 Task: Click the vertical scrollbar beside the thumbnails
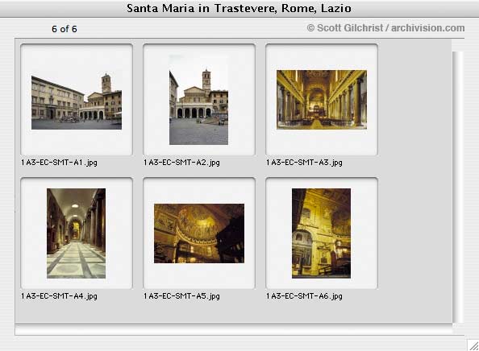click(458, 187)
